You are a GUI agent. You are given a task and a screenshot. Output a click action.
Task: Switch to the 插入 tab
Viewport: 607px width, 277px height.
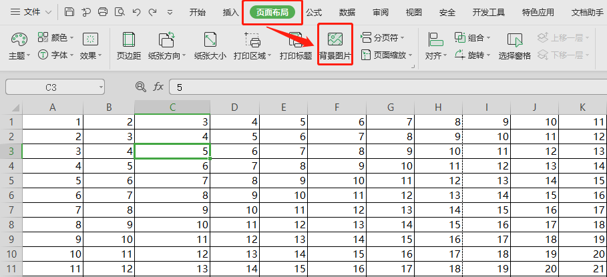(231, 13)
